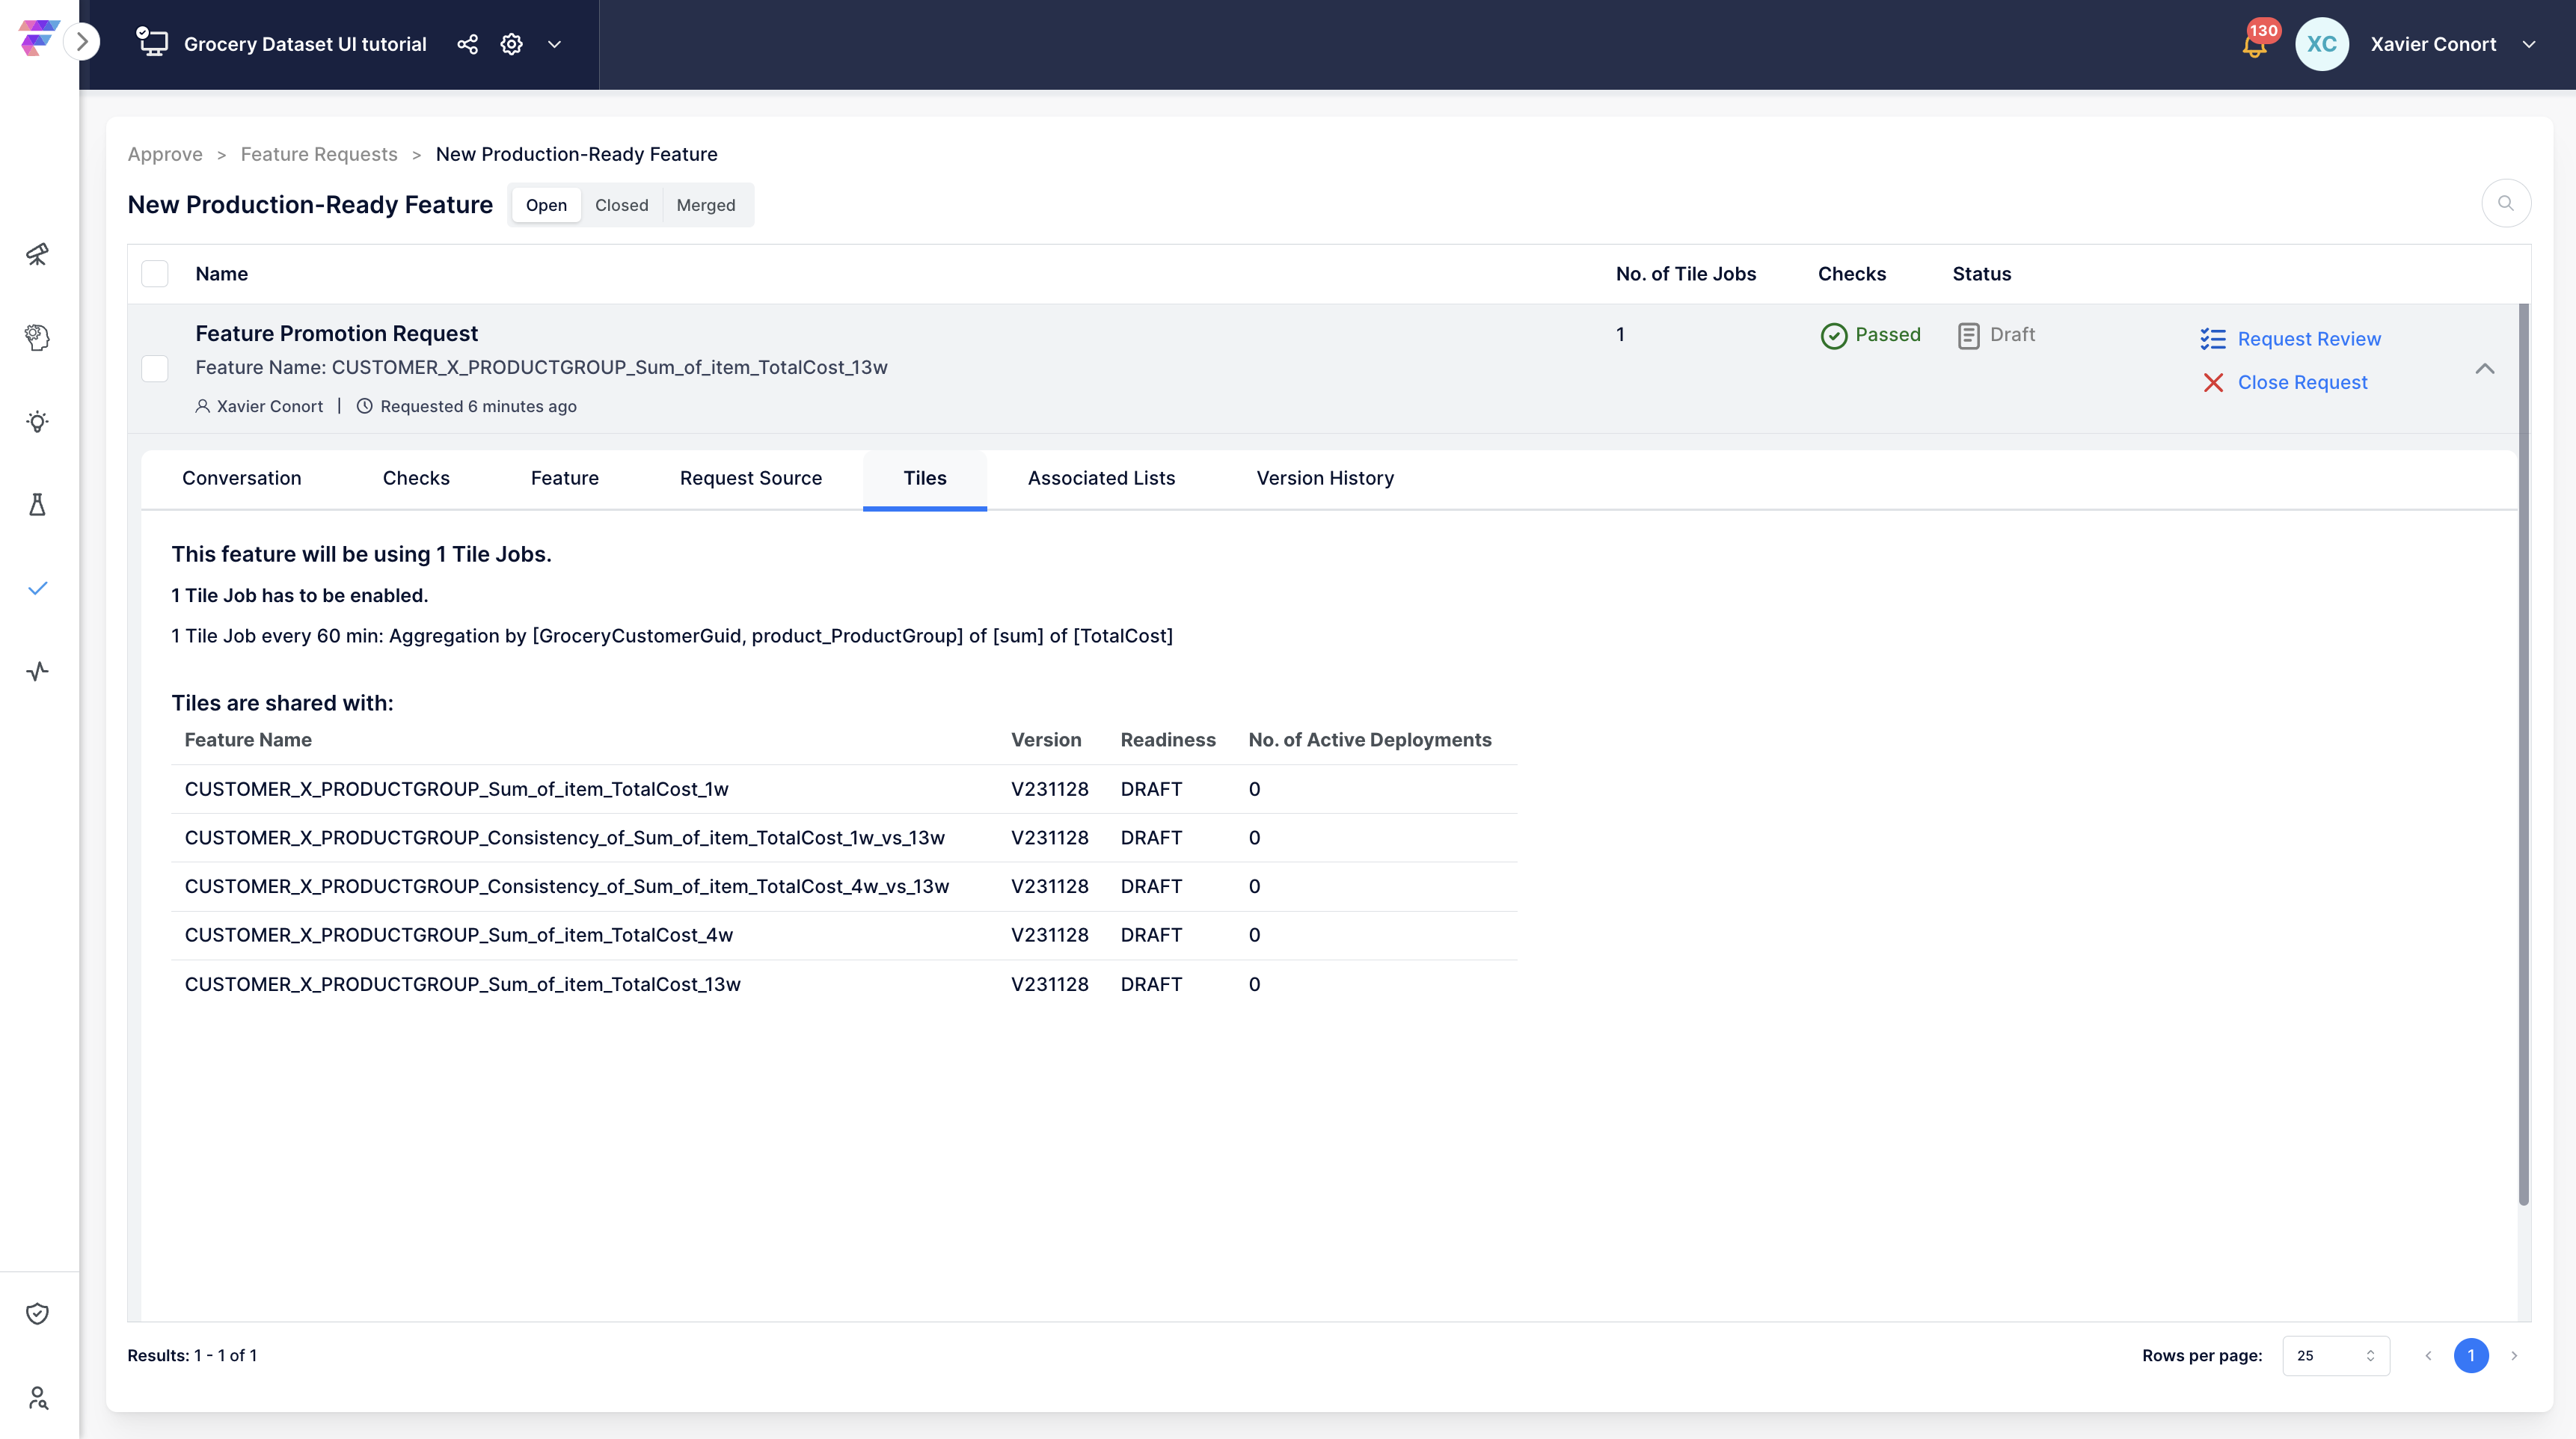Image resolution: width=2576 pixels, height=1439 pixels.
Task: Check the Feature Promotion Request row checkbox
Action: pos(155,368)
